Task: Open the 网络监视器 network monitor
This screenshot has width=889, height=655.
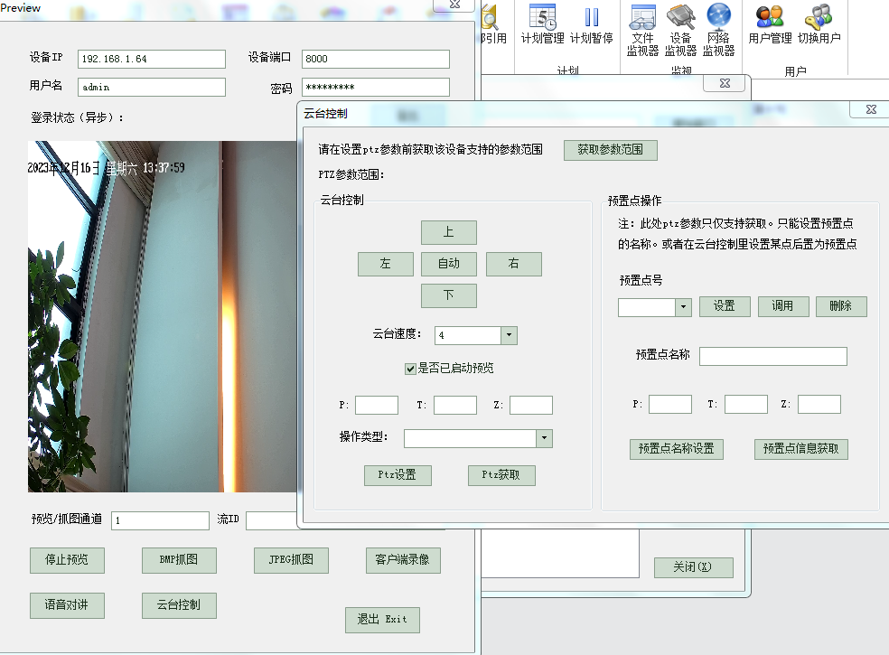Action: click(x=718, y=29)
